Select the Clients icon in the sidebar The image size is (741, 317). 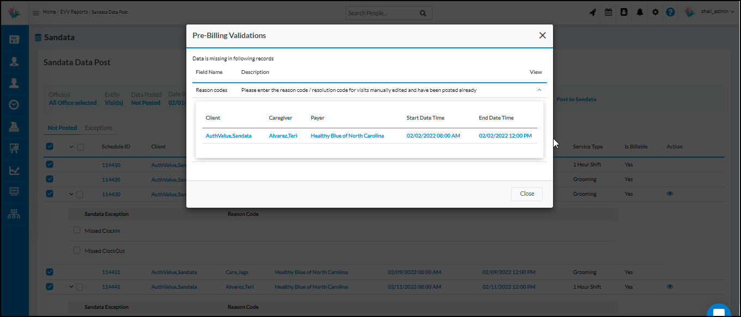(x=15, y=83)
